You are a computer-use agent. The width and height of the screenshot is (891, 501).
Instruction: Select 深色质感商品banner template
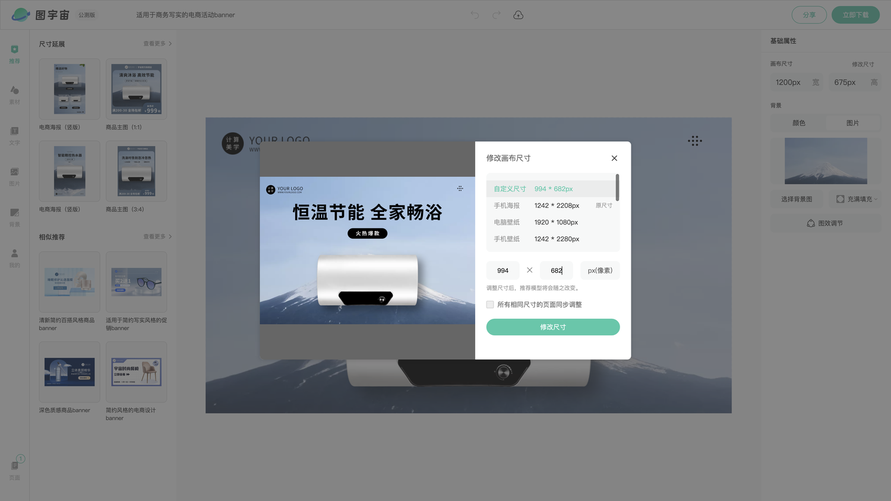(69, 372)
